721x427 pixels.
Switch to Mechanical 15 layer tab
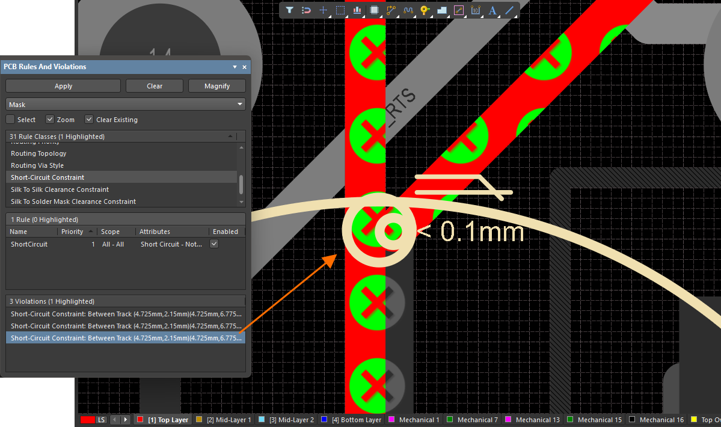pos(594,420)
